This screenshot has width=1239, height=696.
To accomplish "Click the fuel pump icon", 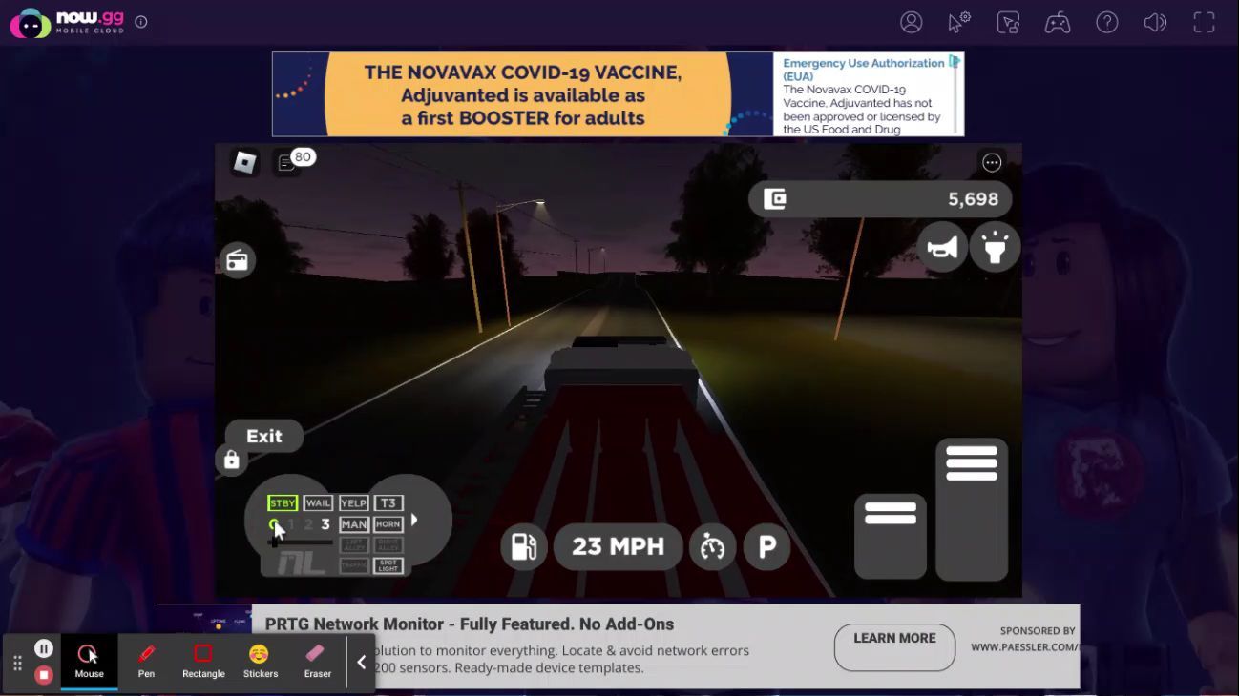I will click(x=524, y=547).
